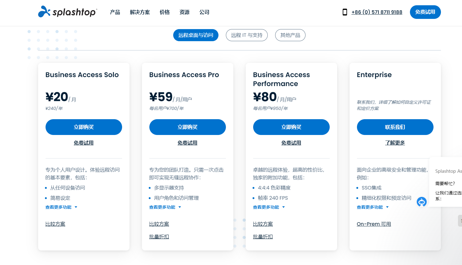
Task: Open the 产品 menu
Action: [x=115, y=12]
